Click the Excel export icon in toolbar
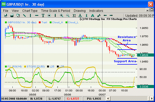 [6, 15]
